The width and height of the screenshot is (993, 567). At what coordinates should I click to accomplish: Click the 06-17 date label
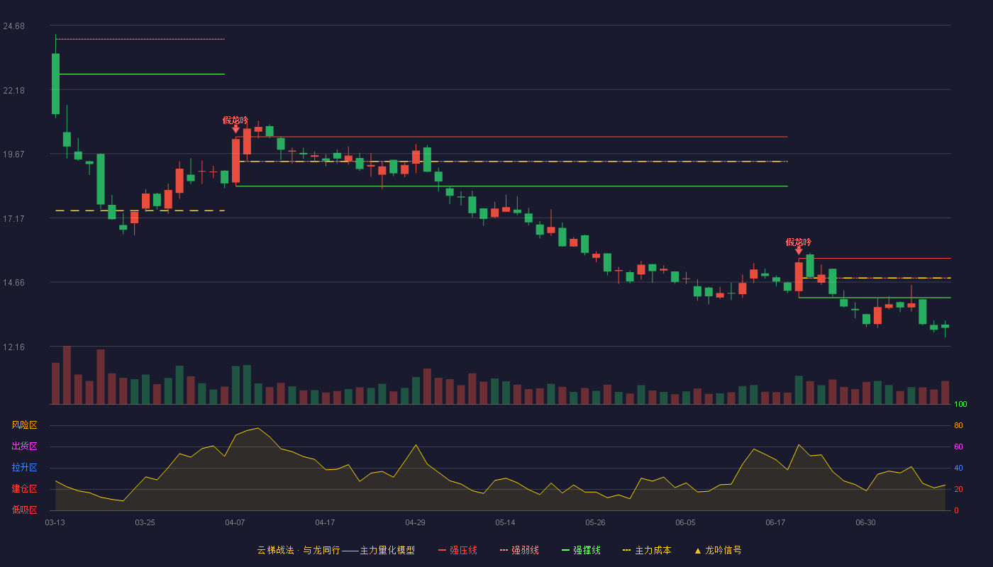775,522
